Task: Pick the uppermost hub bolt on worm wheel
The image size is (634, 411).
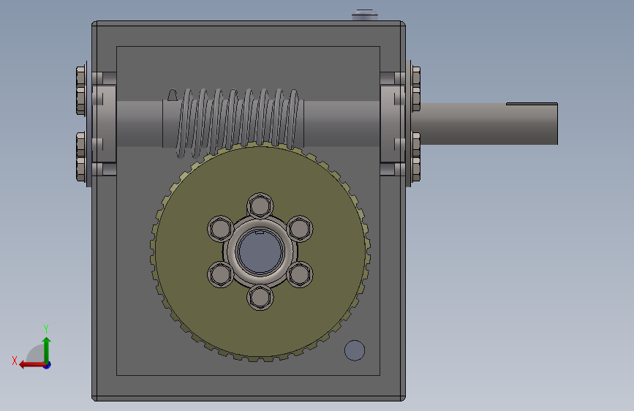Action: 260,205
